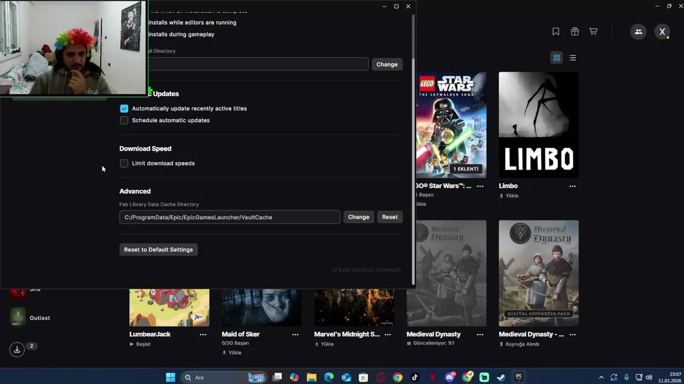Open the friends list icon
Screen dimensions: 684x384
coord(638,31)
